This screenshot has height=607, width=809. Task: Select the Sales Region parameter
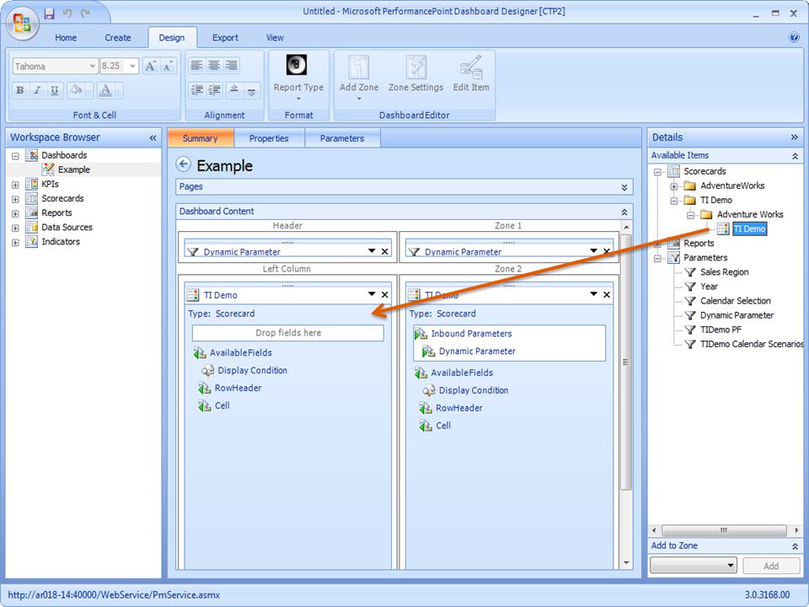(725, 272)
